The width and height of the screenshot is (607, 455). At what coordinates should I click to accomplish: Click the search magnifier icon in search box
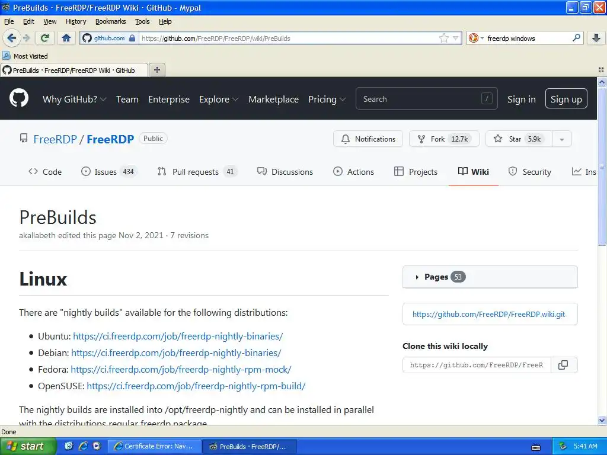pyautogui.click(x=576, y=38)
